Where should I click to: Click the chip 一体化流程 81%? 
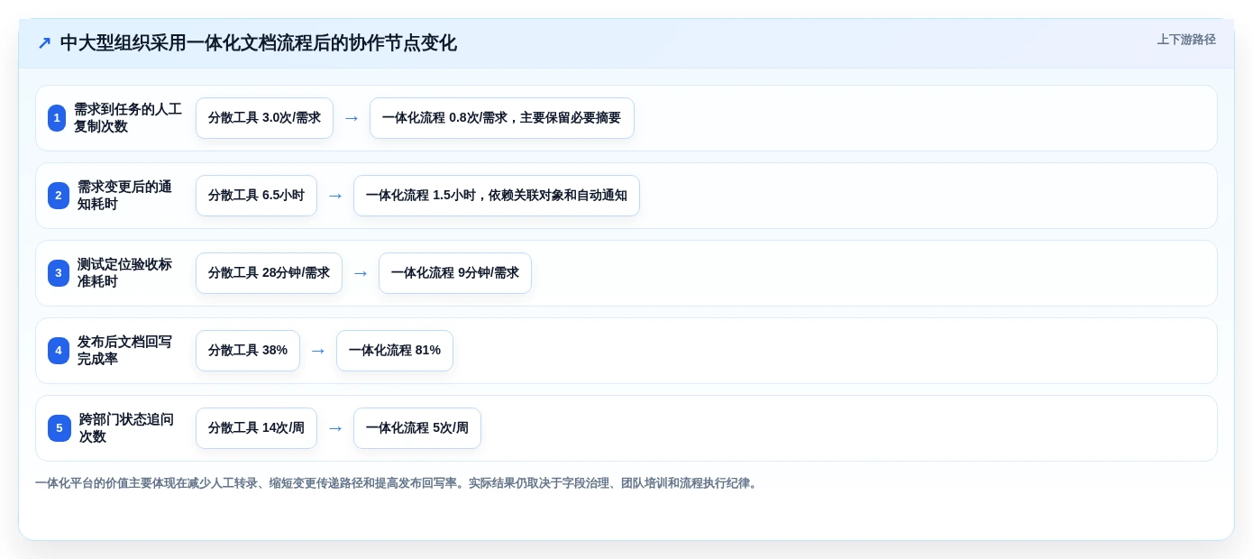click(395, 351)
